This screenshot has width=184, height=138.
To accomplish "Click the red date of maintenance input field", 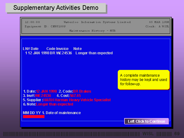I will tap(34, 117).
